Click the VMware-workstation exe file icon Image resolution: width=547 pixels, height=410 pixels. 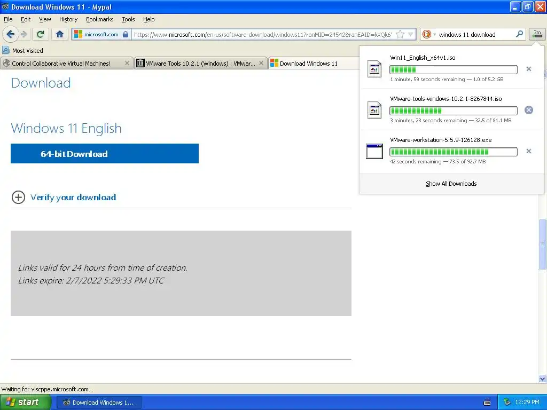[374, 151]
